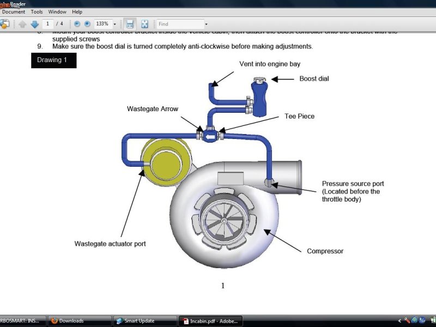Go to previous page with up arrow
The width and height of the screenshot is (436, 327).
22,24
